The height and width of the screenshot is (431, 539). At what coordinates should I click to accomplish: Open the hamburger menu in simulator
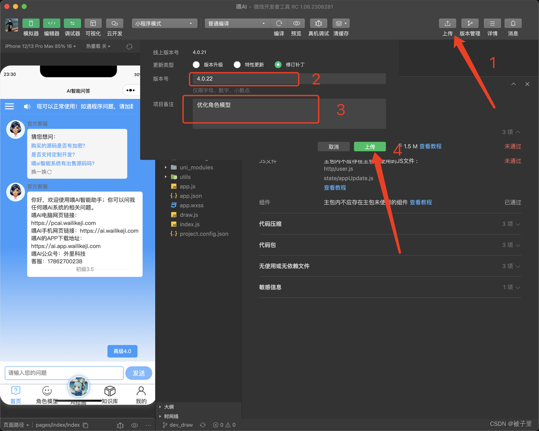9,106
